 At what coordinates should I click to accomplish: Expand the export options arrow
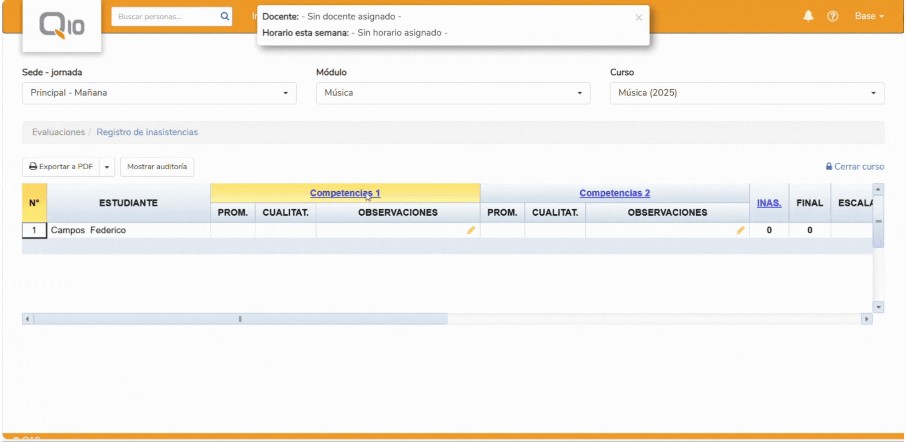(x=107, y=167)
